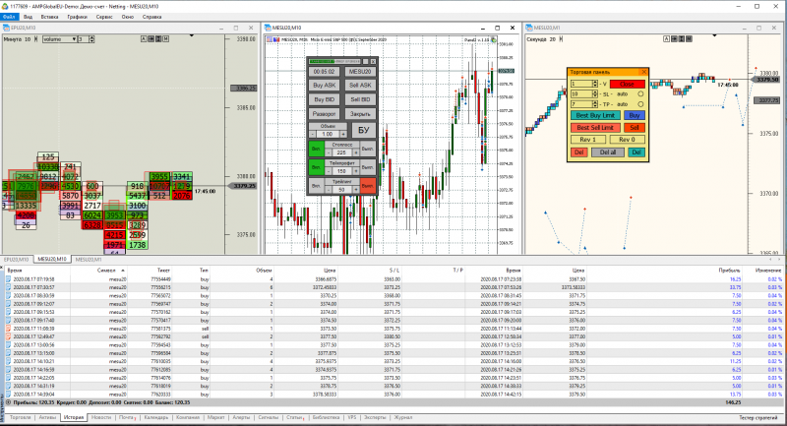This screenshot has width=787, height=426.
Task: Click the chart icon in the MESU20,M1 title bar
Action: click(x=529, y=28)
